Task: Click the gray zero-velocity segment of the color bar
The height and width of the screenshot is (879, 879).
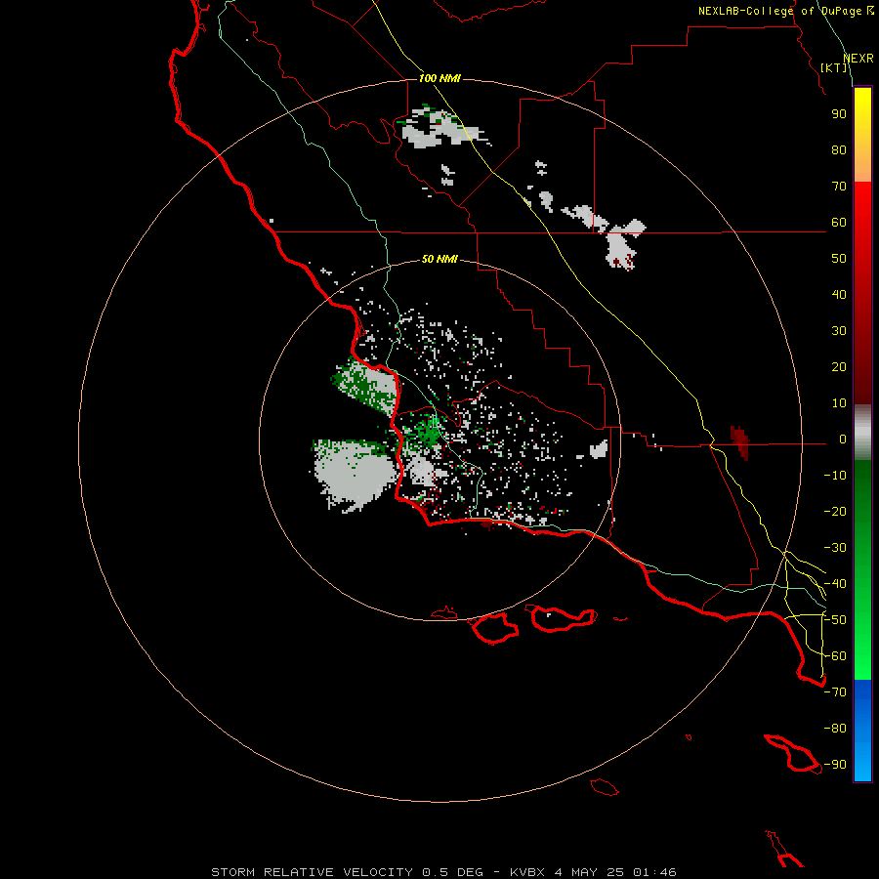Action: (862, 433)
